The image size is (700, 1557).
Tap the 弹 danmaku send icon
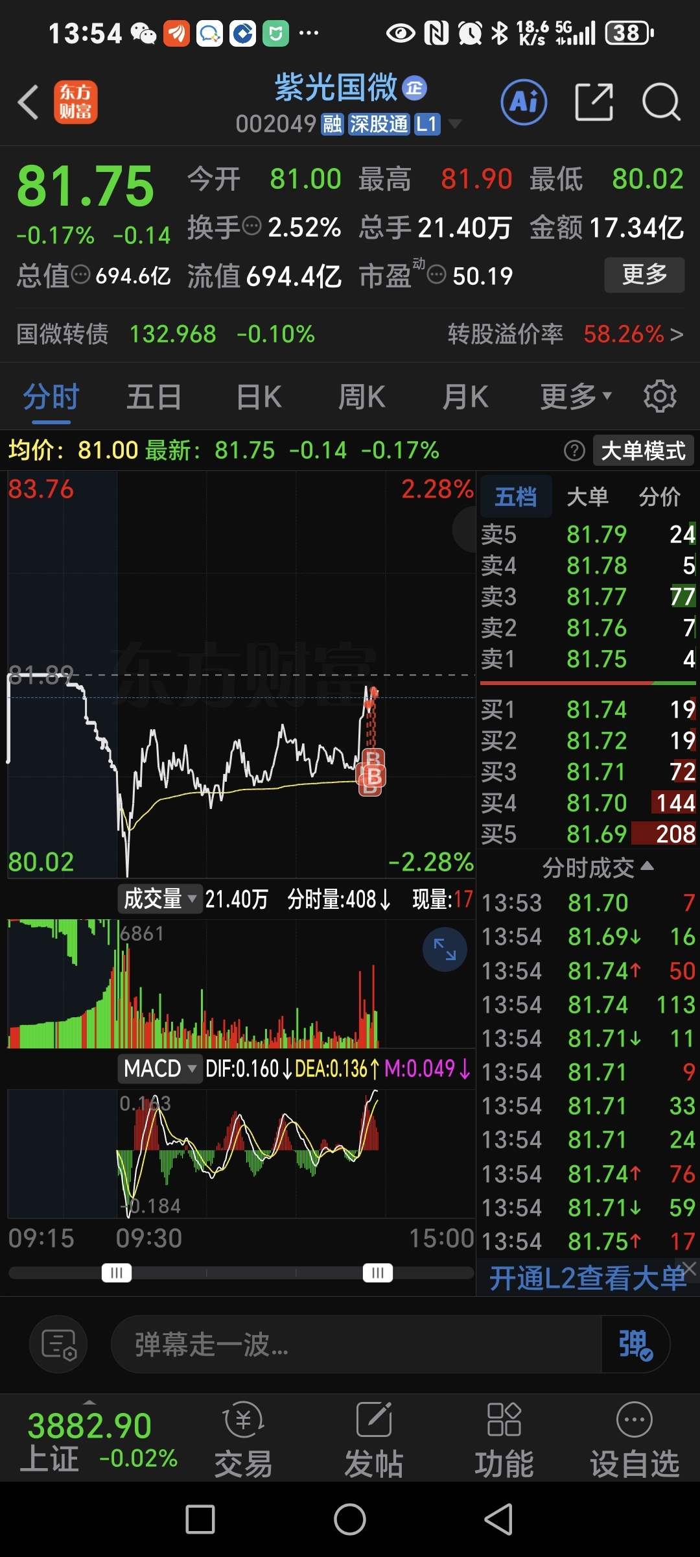click(635, 1344)
